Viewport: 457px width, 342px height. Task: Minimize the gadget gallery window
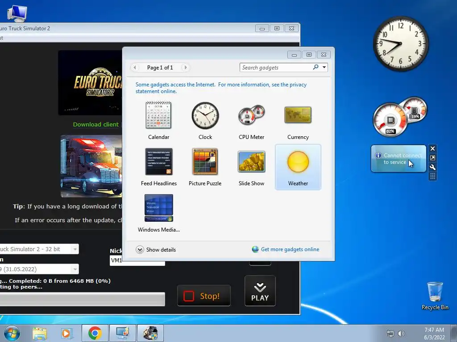295,54
